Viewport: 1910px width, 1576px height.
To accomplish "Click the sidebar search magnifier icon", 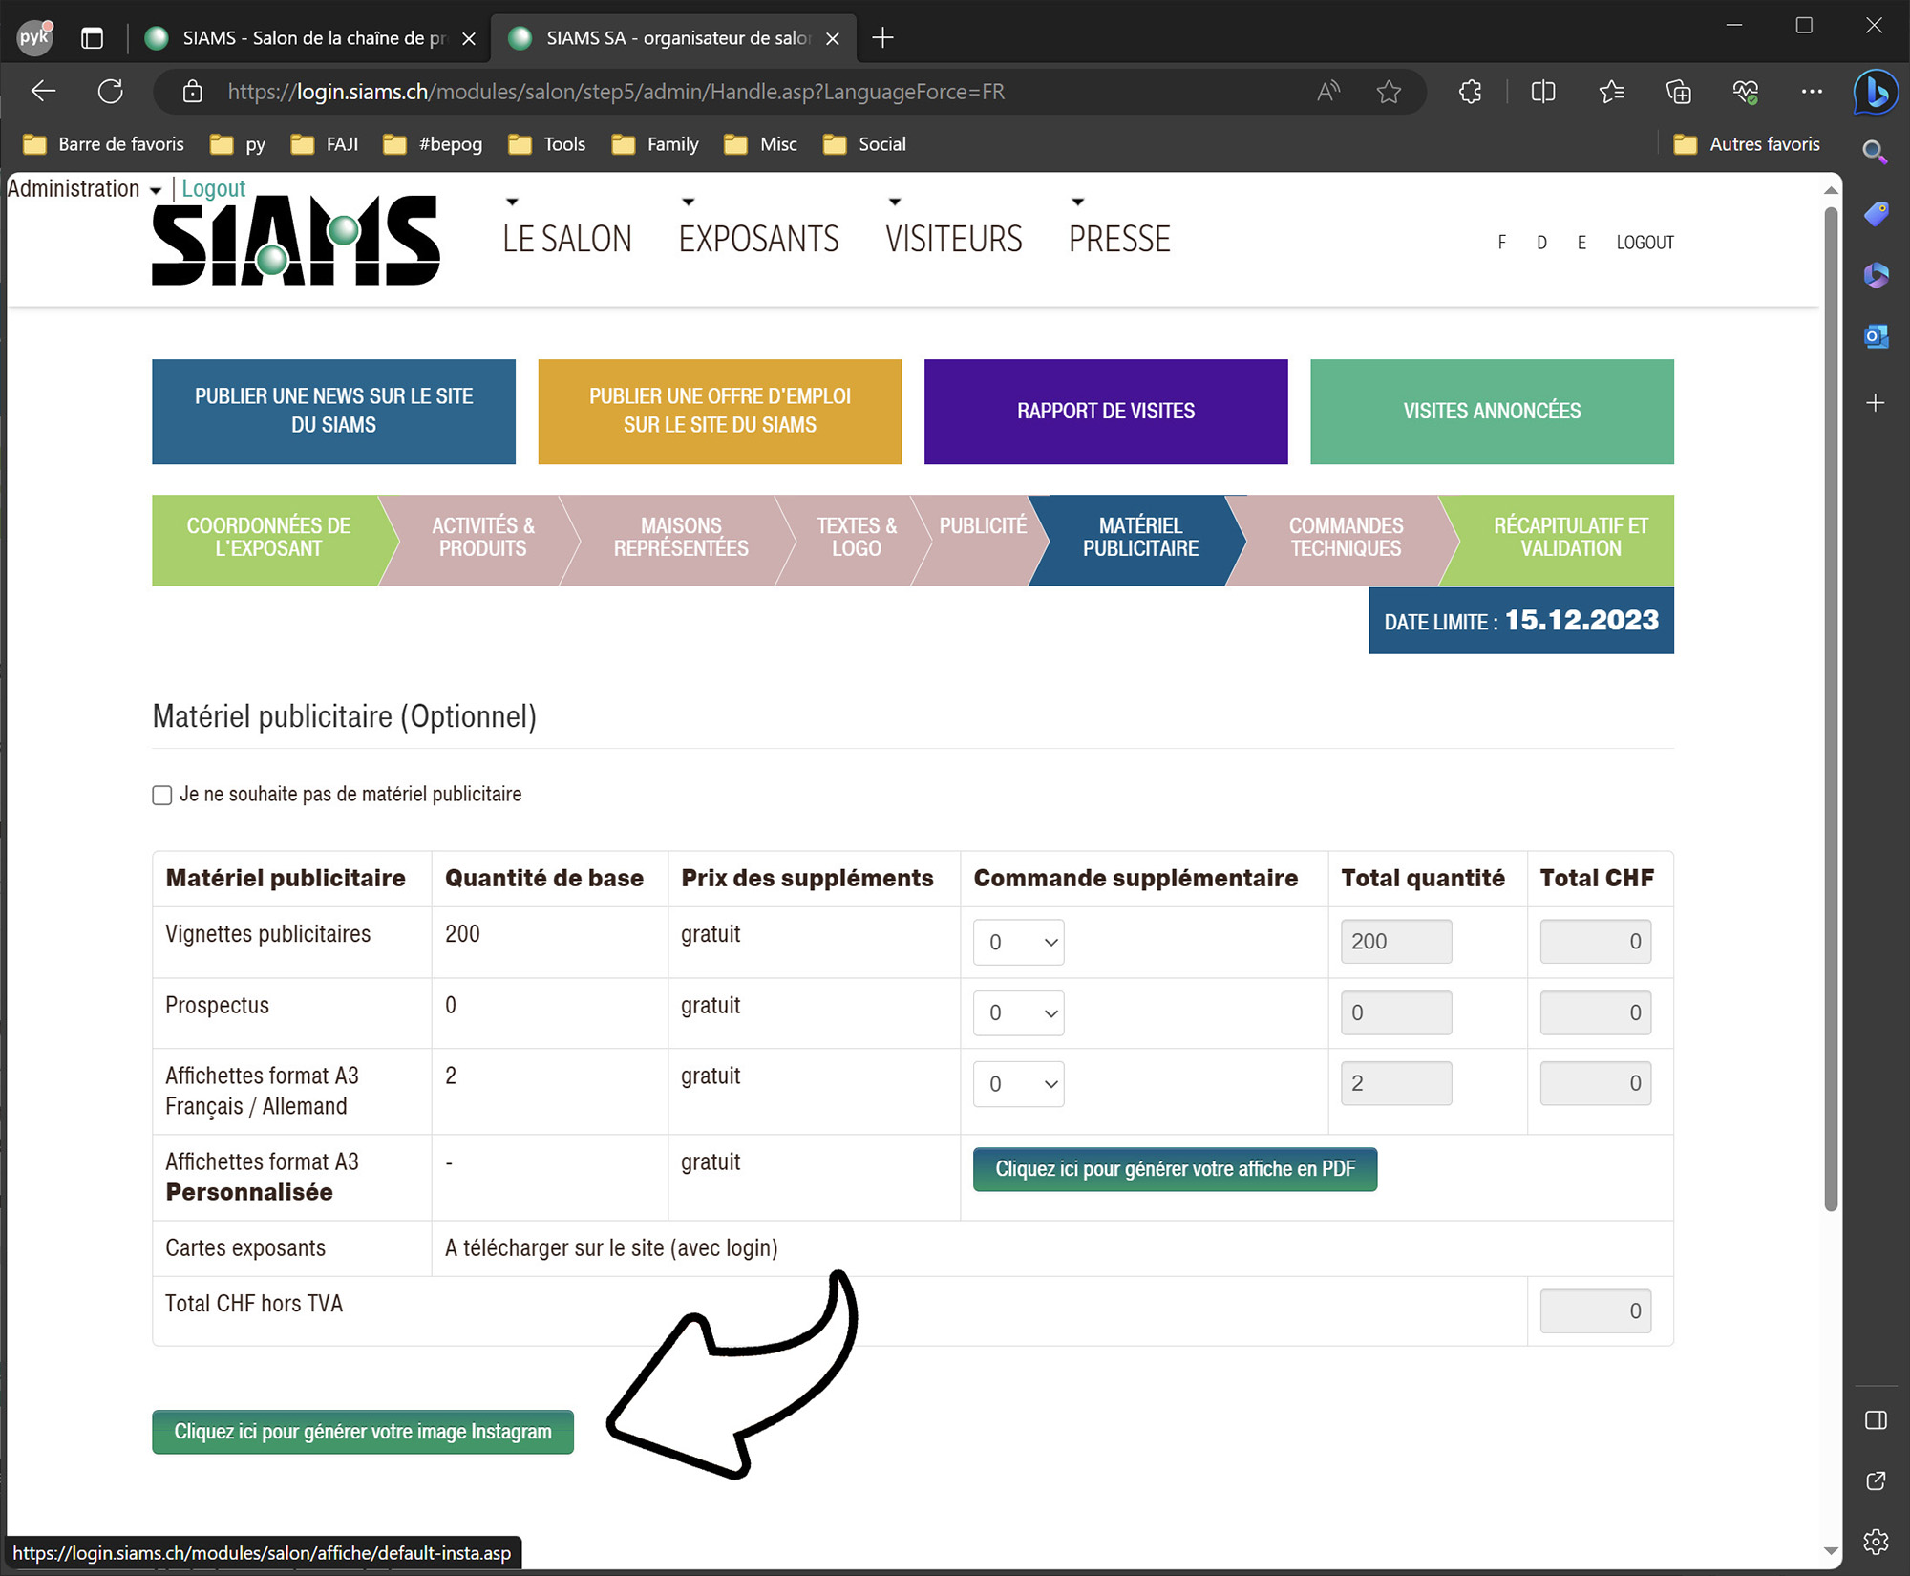I will point(1875,152).
